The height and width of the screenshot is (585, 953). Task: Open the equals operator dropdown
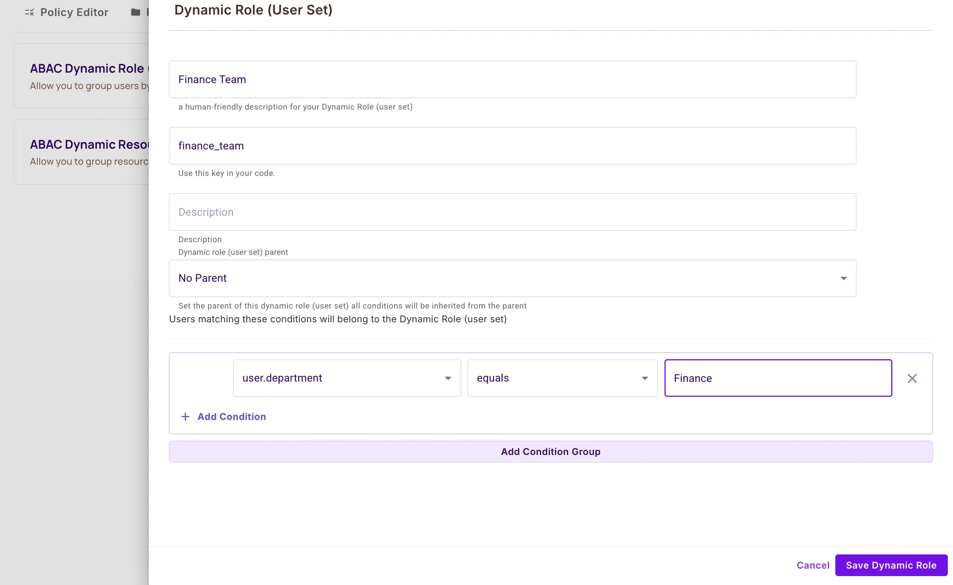coord(562,378)
